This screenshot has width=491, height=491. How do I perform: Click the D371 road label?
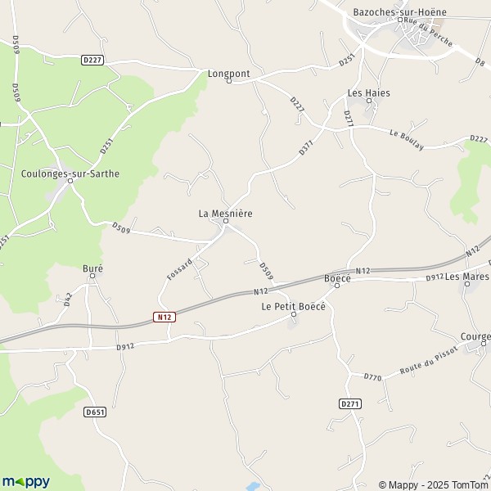[306, 148]
